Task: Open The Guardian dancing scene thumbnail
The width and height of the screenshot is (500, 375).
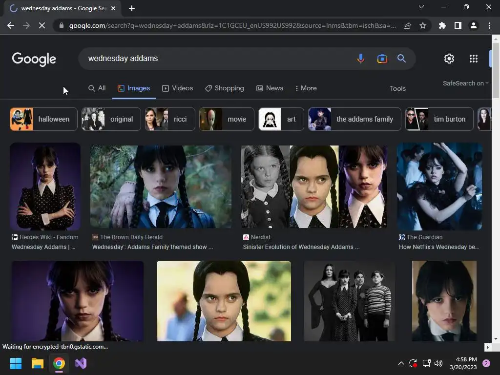Action: tap(439, 187)
